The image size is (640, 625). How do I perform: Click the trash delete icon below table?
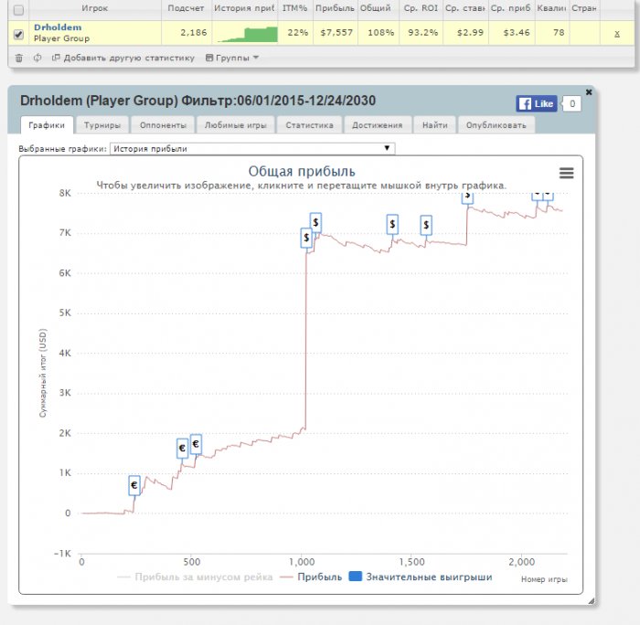coord(19,58)
